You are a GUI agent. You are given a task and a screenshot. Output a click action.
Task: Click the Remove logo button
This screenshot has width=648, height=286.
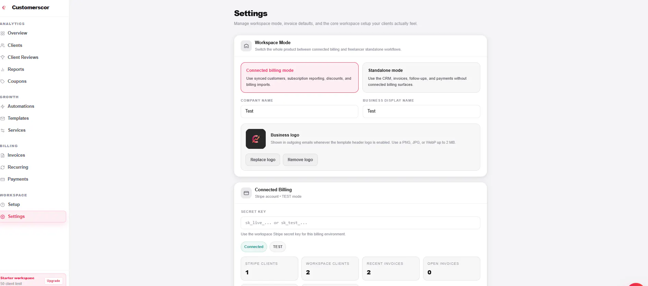coord(300,160)
